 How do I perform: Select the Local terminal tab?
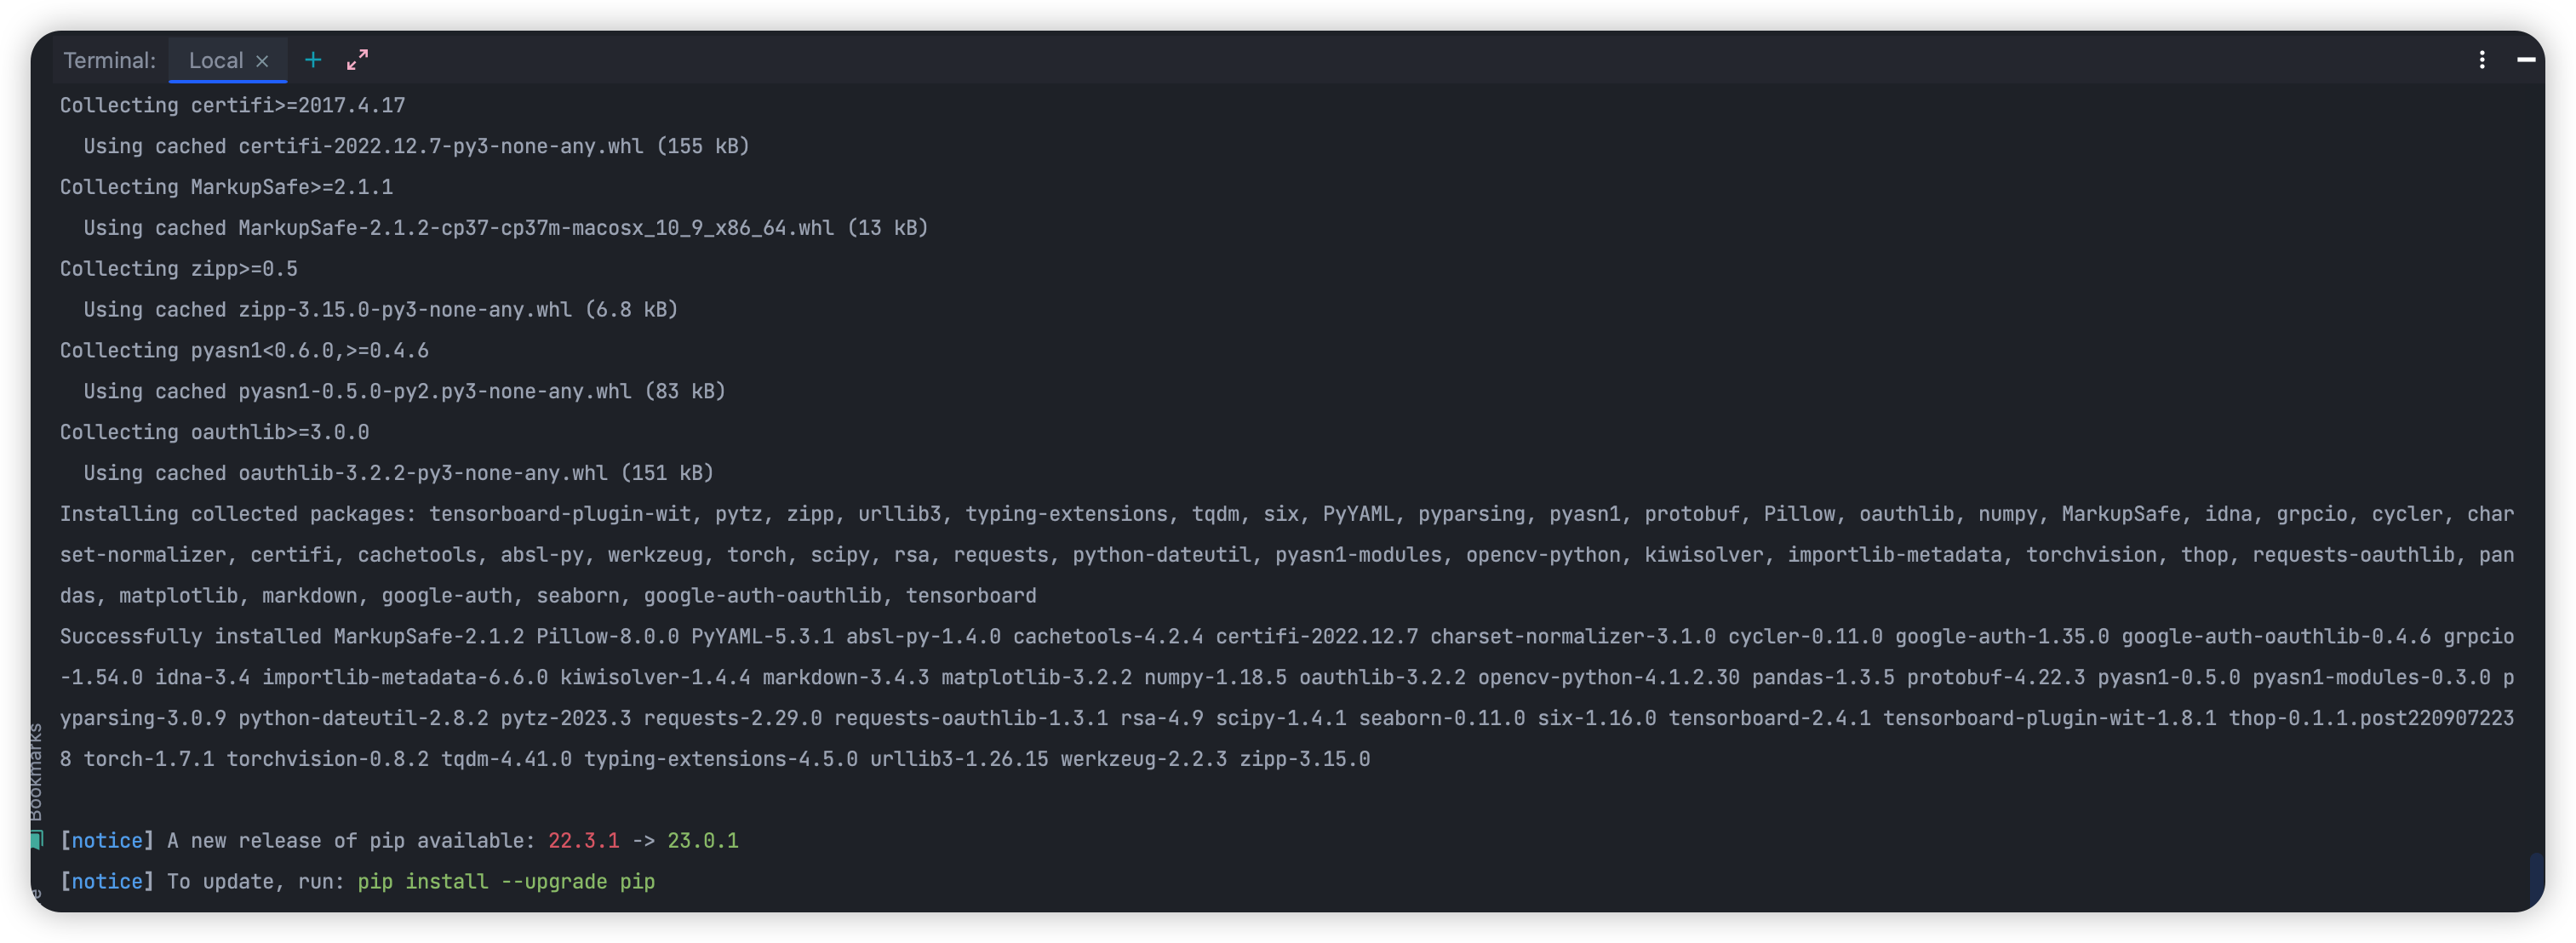tap(216, 61)
